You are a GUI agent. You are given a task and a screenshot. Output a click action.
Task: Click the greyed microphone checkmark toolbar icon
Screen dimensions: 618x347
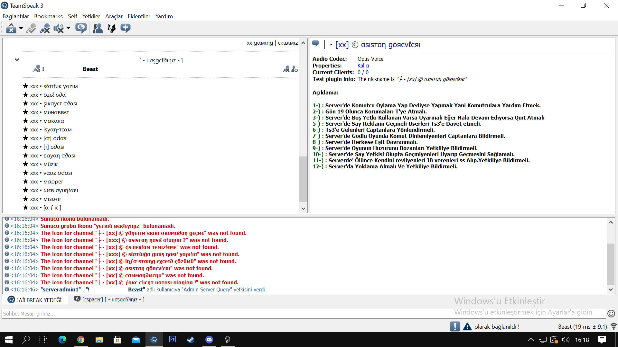click(x=31, y=28)
